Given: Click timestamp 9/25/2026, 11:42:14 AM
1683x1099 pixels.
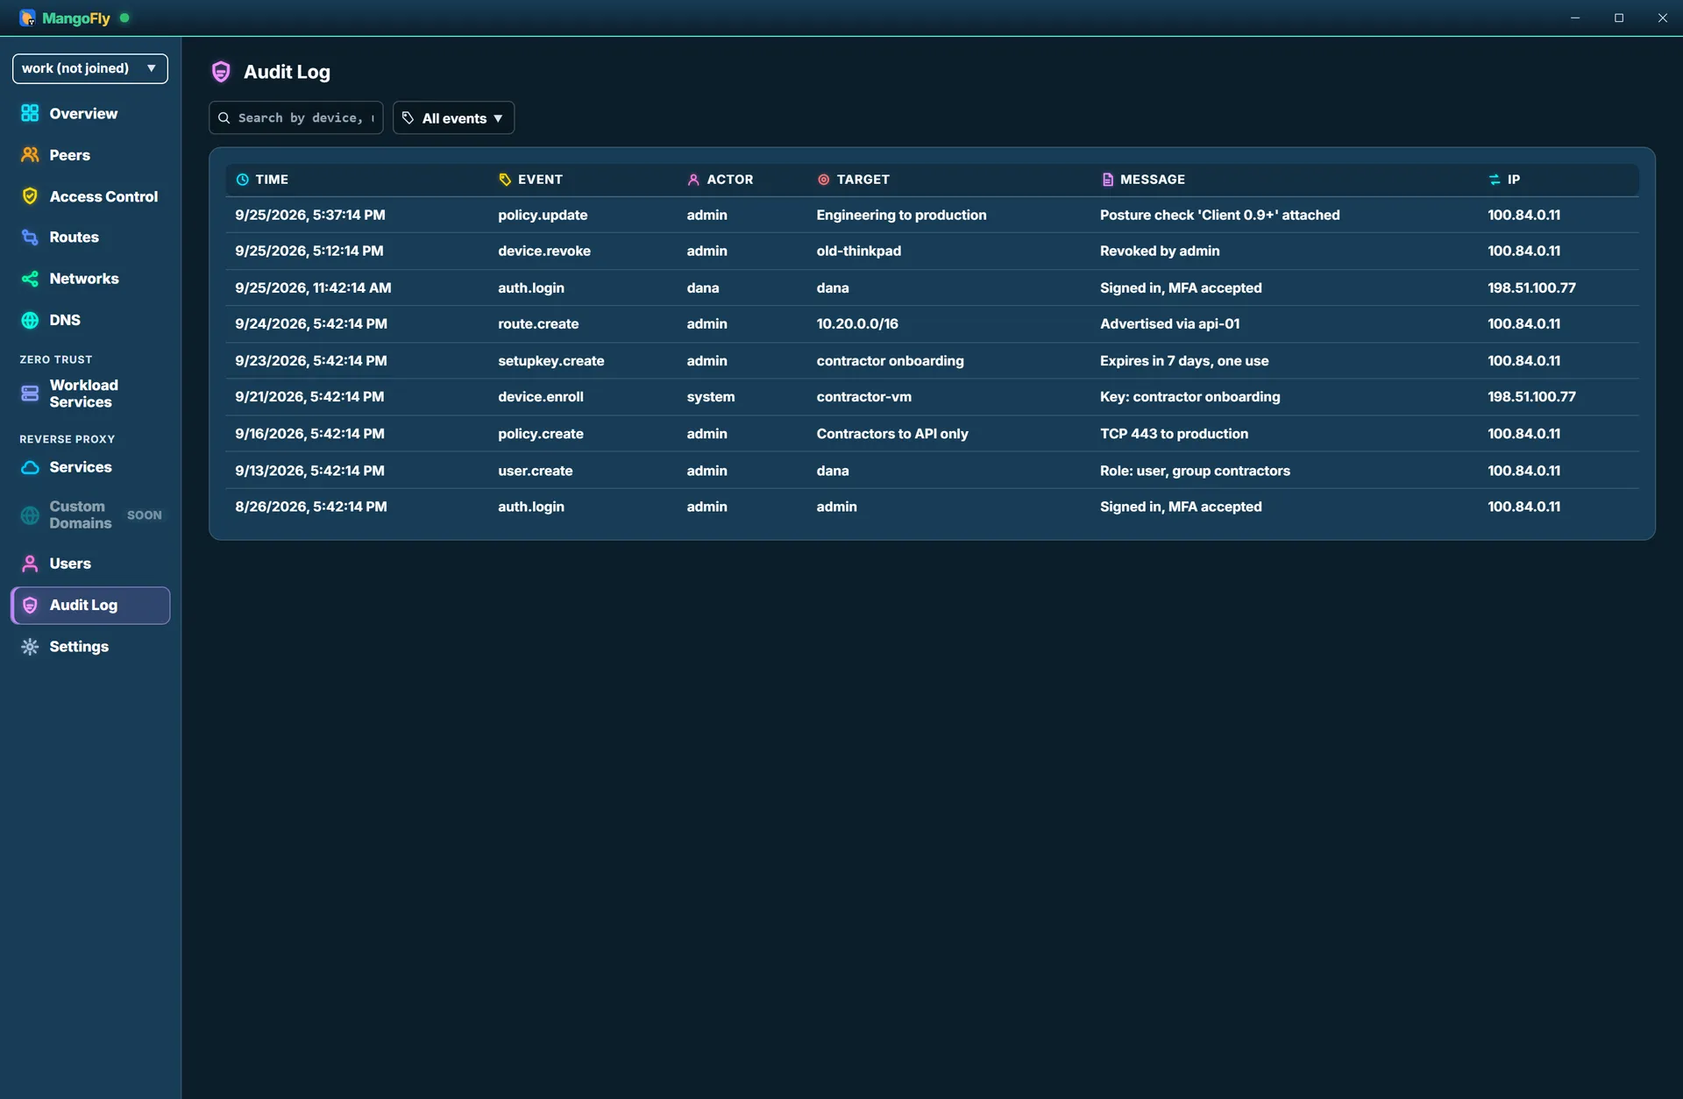Looking at the screenshot, I should click(313, 287).
